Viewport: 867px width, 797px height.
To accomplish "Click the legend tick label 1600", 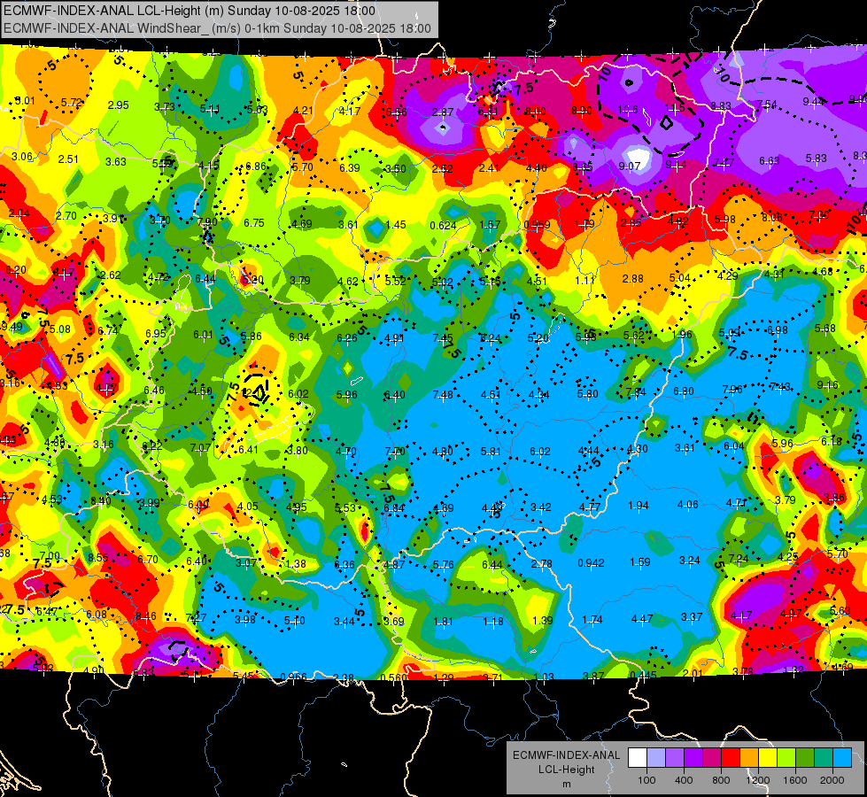I will (795, 780).
